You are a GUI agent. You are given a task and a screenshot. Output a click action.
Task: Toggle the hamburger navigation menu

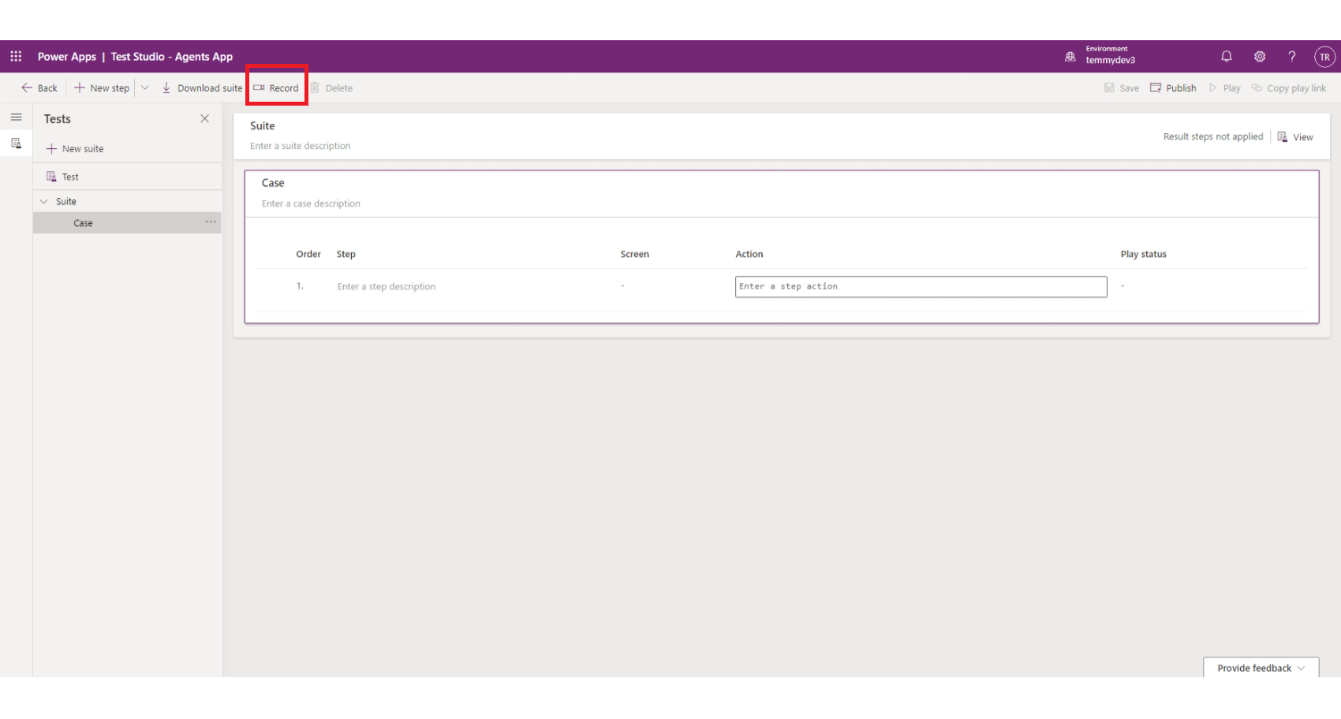[x=16, y=117]
